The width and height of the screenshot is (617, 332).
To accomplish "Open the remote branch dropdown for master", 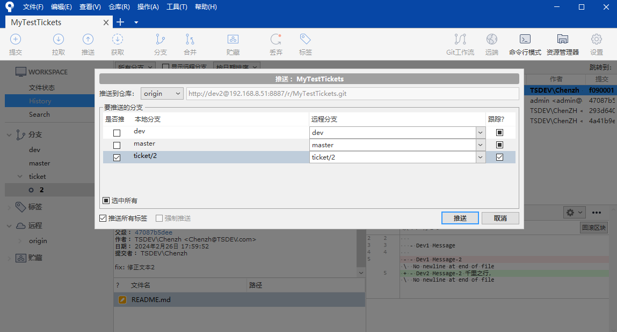I will point(480,145).
